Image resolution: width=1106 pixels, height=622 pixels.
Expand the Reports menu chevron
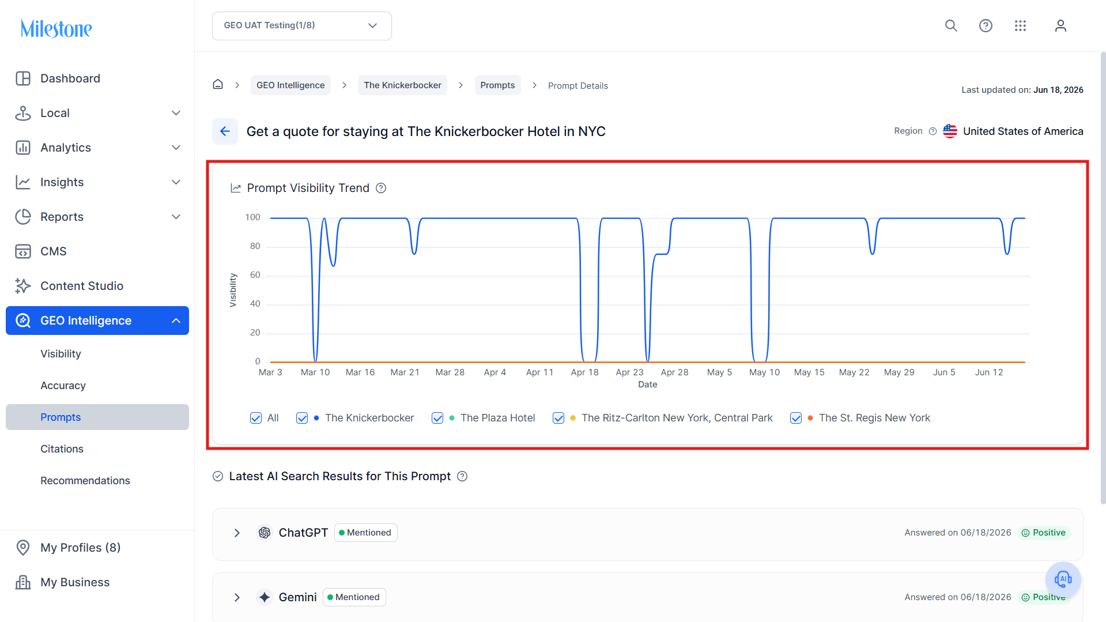click(176, 217)
